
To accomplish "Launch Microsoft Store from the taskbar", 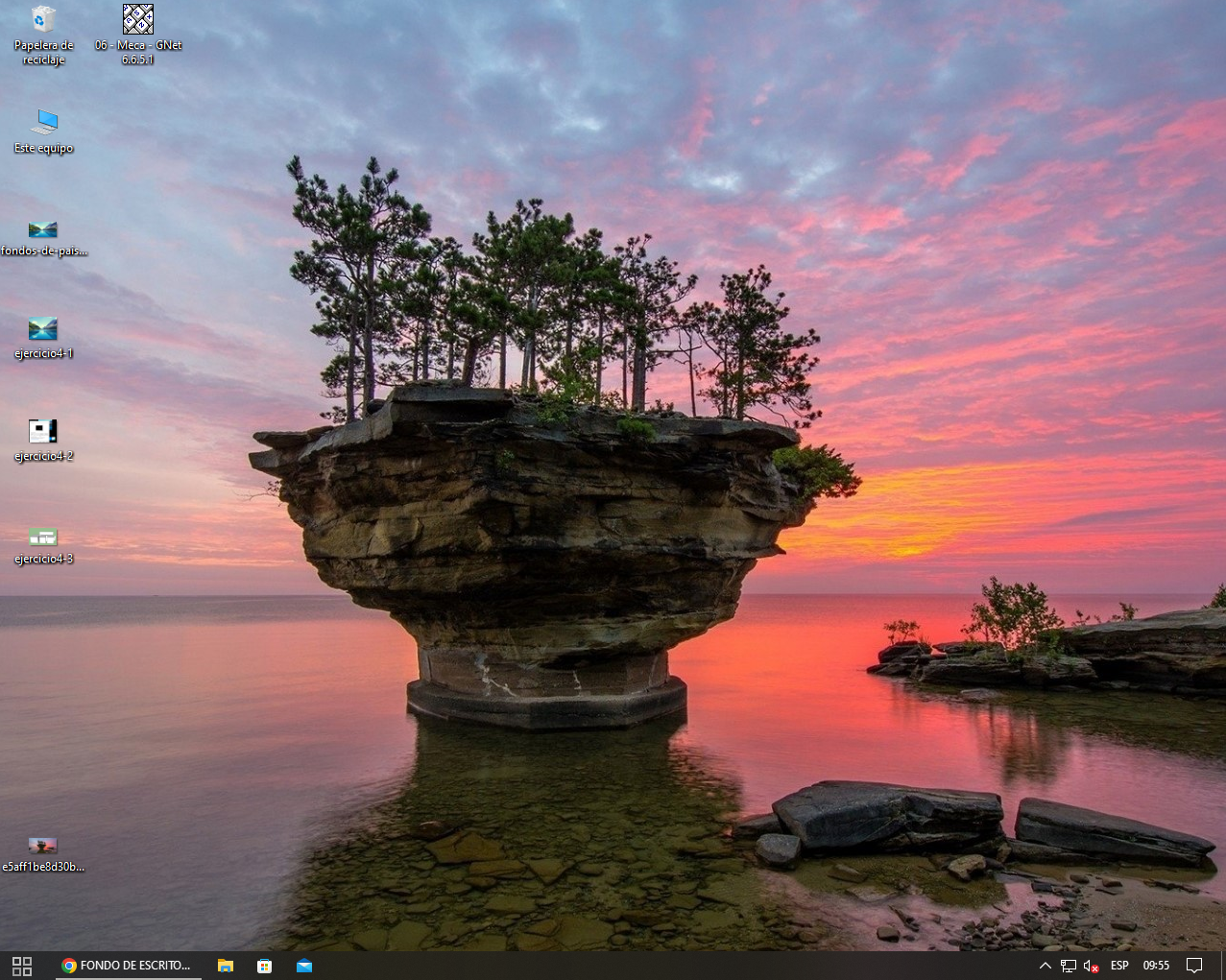I will coord(265,966).
